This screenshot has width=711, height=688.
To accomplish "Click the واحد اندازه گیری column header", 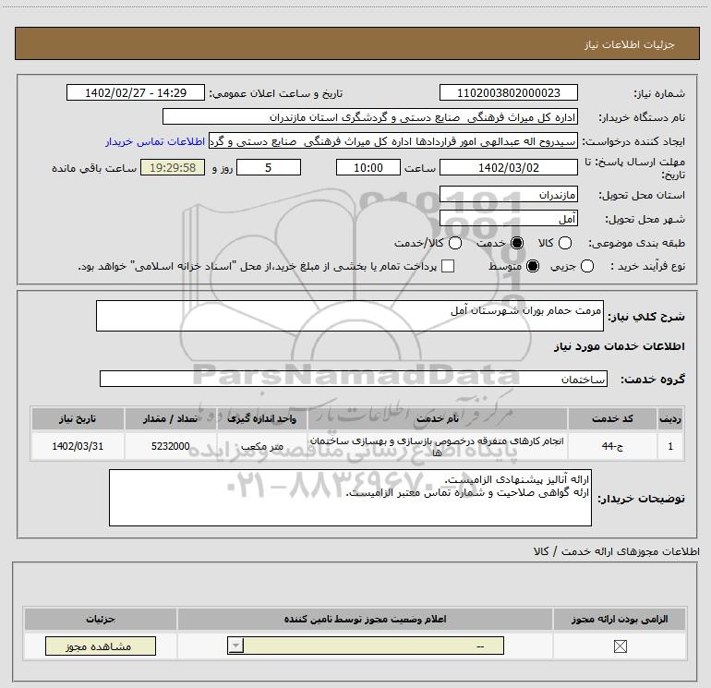I will tap(261, 418).
